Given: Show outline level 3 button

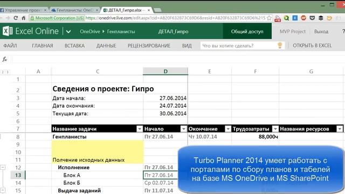Looking at the screenshot, I should pos(7,72).
